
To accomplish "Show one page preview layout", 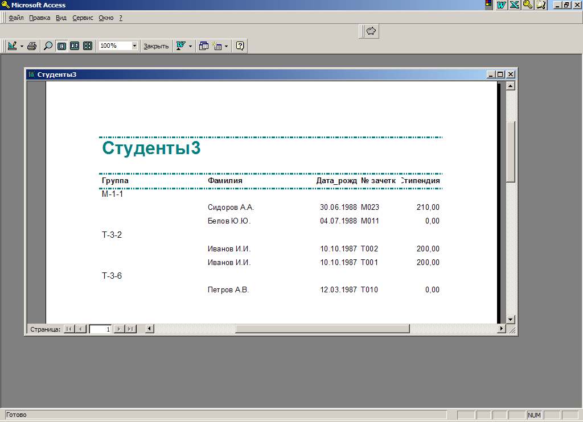I will click(61, 46).
